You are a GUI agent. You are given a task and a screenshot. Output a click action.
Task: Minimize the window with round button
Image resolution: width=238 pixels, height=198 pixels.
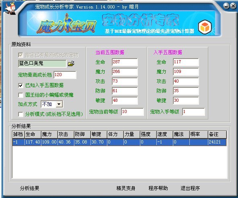(226, 6)
